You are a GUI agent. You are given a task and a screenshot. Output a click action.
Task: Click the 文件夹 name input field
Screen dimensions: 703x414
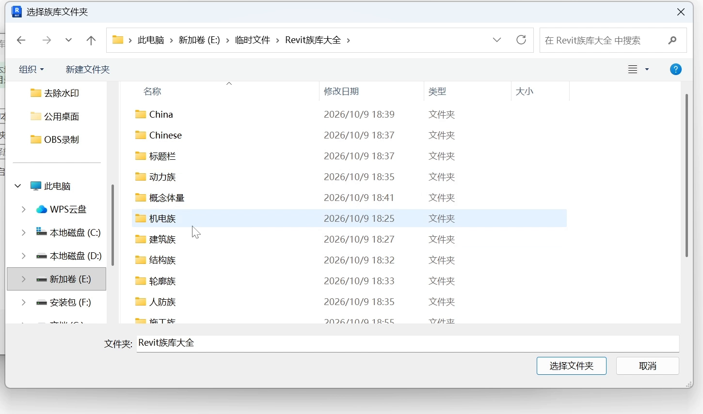point(408,343)
